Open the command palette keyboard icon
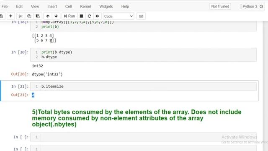 pyautogui.click(x=141, y=16)
